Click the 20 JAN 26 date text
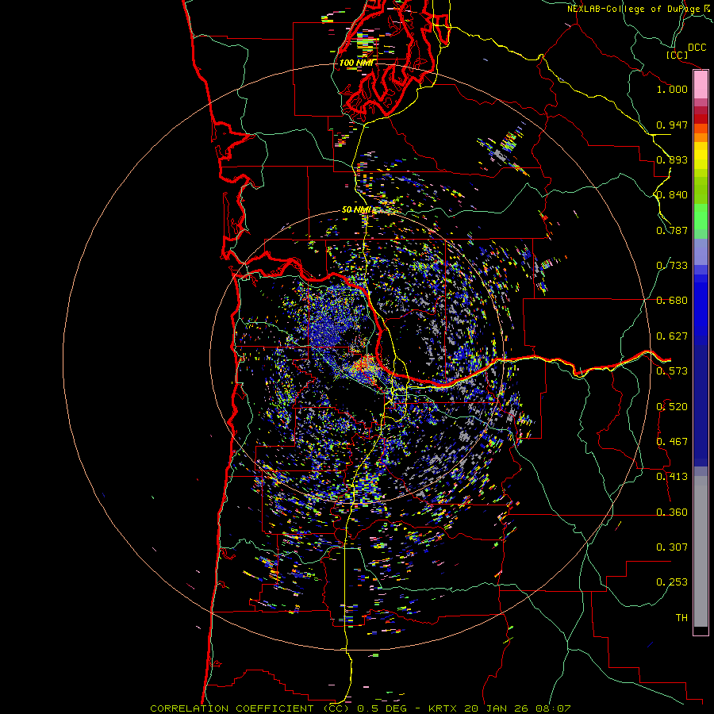714x714 pixels. [x=496, y=708]
